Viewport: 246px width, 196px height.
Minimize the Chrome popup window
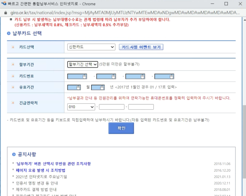point(212,4)
